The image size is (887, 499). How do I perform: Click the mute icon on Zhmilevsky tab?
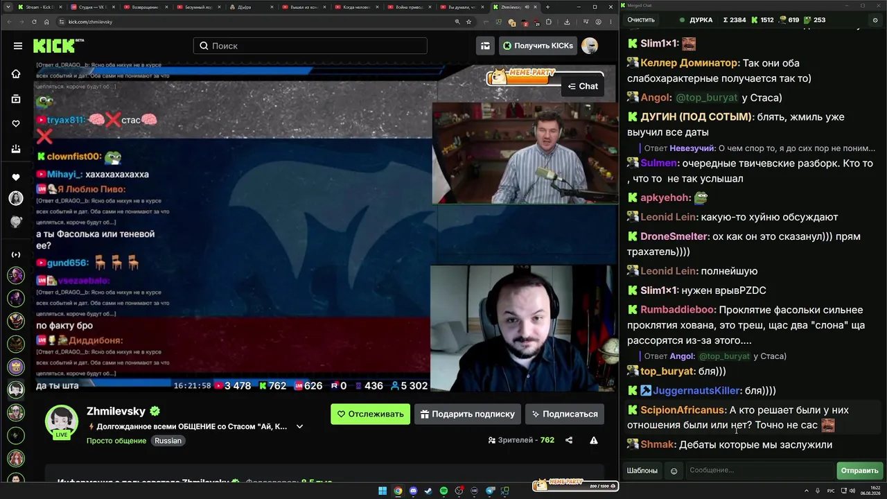pos(527,7)
